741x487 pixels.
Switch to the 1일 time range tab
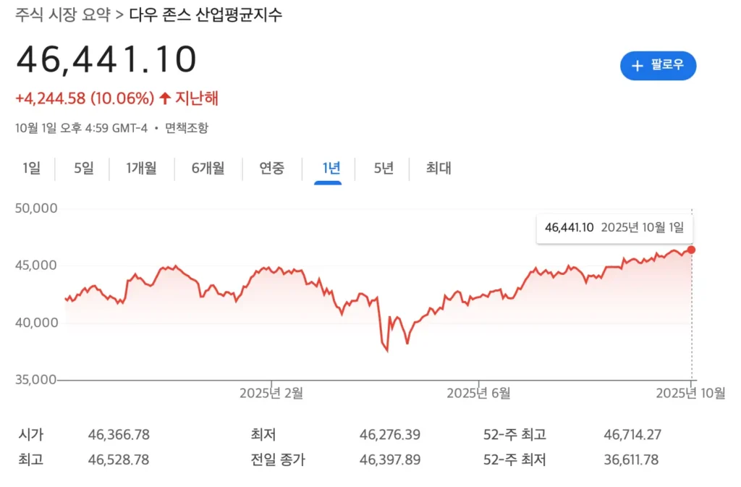30,168
